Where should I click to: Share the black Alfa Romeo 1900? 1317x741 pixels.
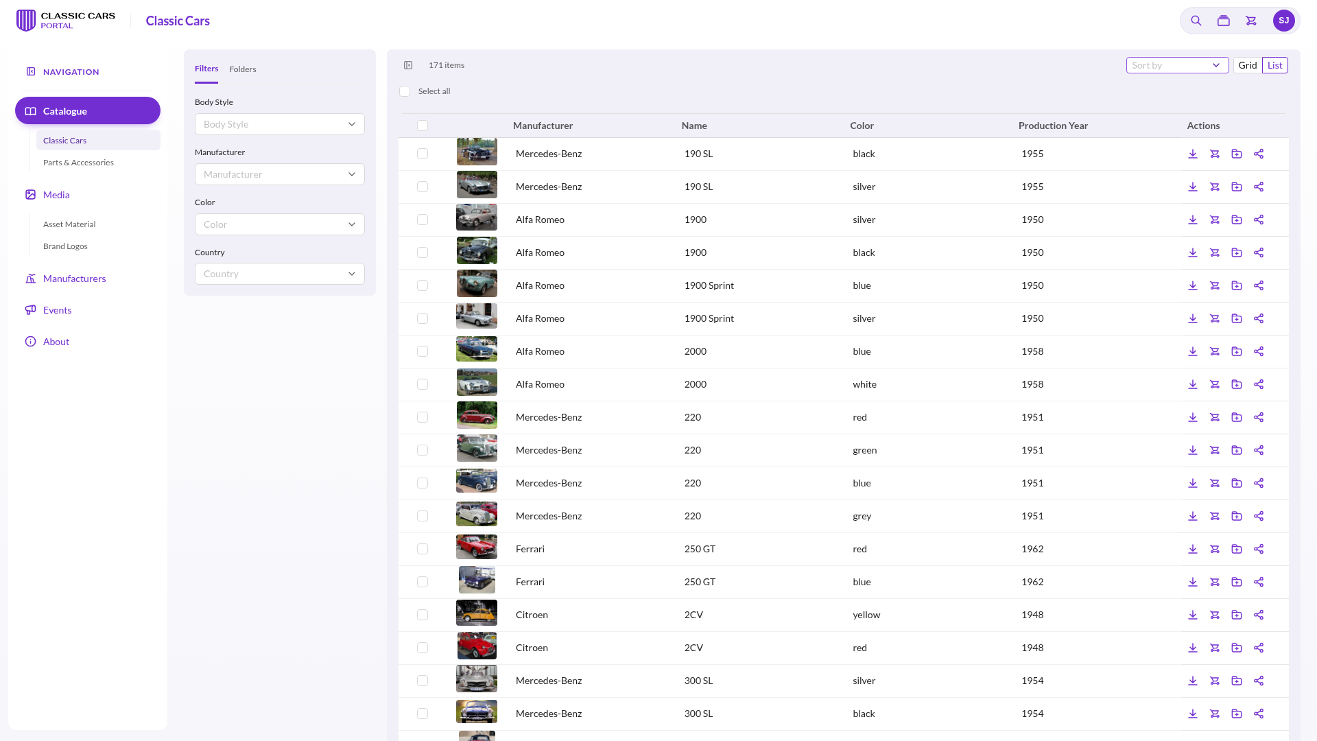1259,252
